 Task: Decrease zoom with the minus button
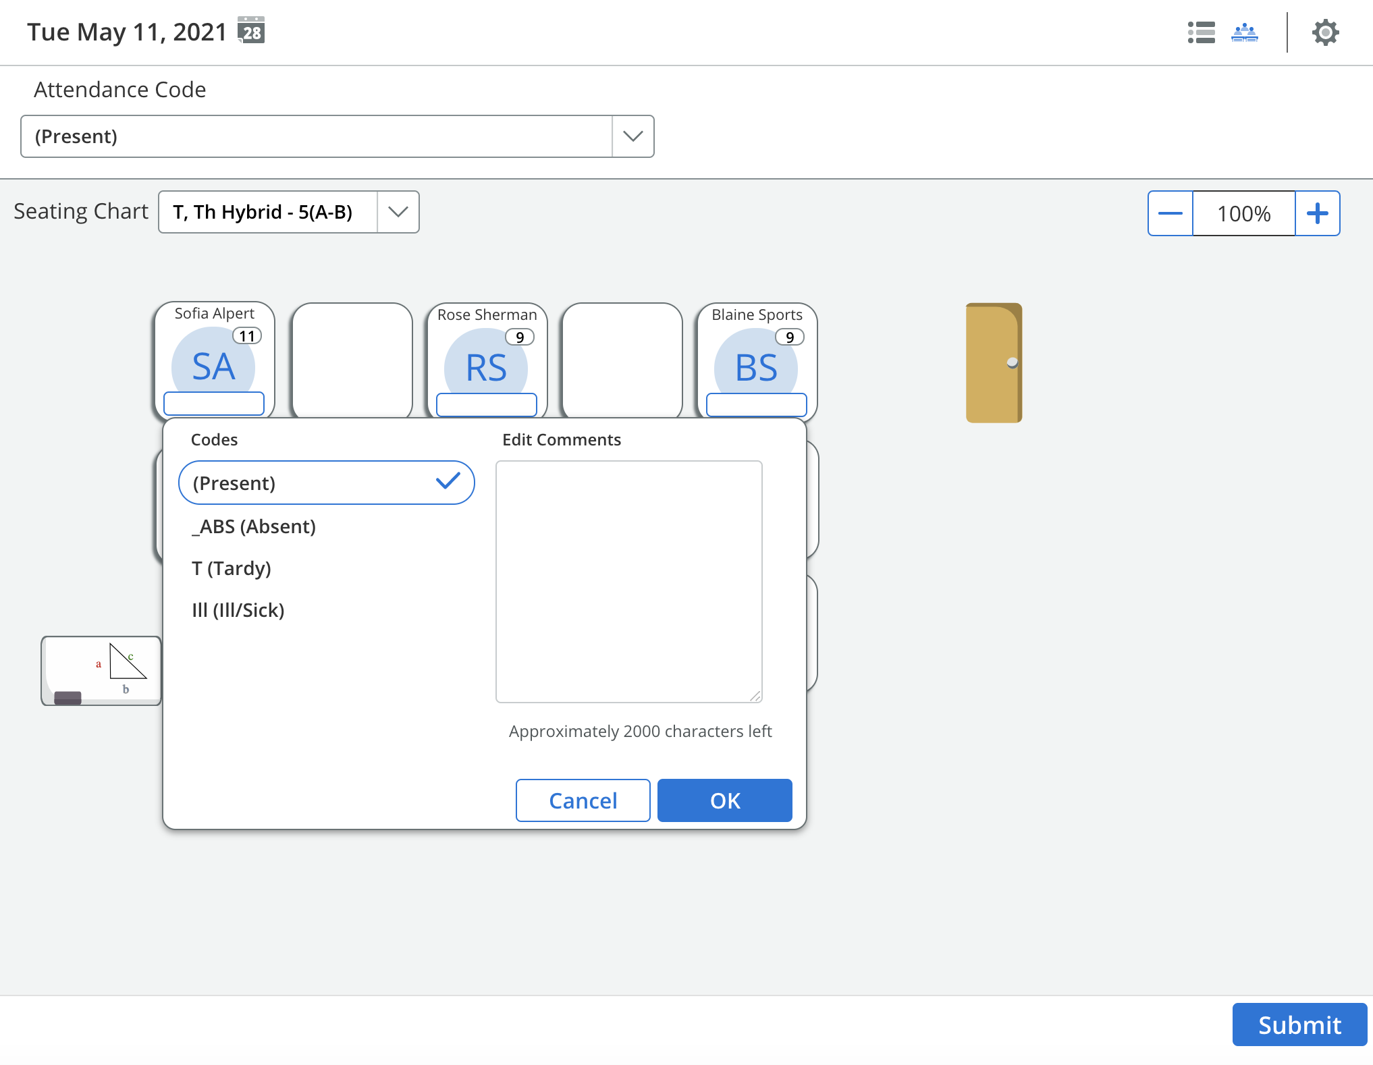1170,213
